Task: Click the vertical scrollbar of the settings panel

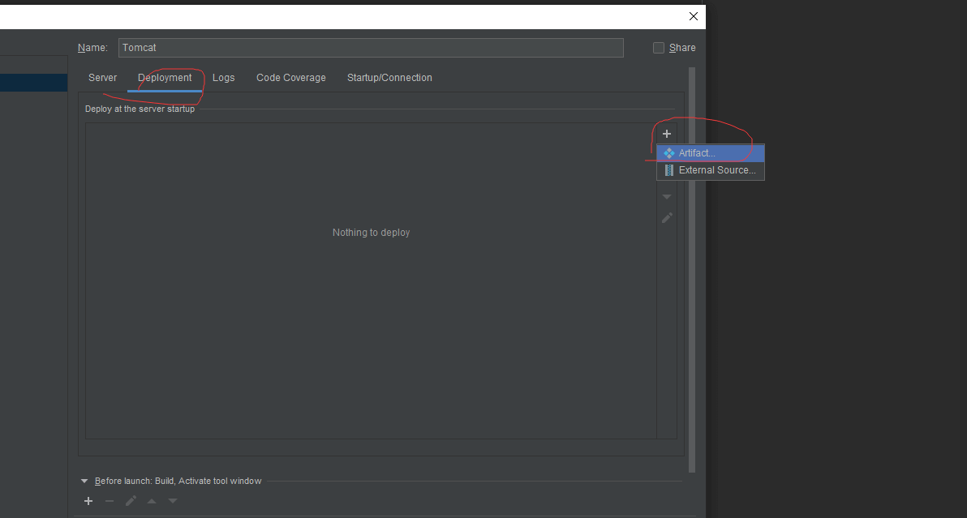Action: pos(692,268)
